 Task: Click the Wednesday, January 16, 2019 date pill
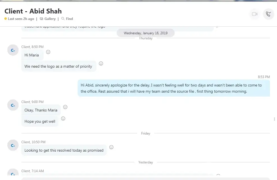145,33
